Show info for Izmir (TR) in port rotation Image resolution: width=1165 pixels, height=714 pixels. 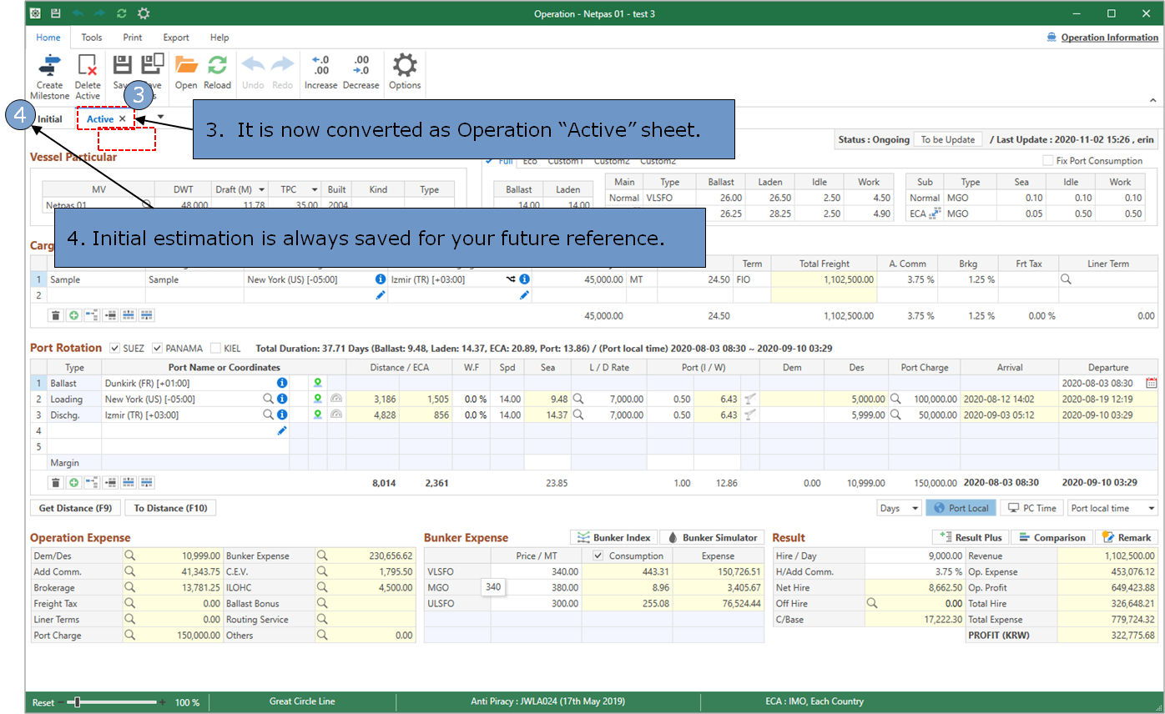coord(282,415)
